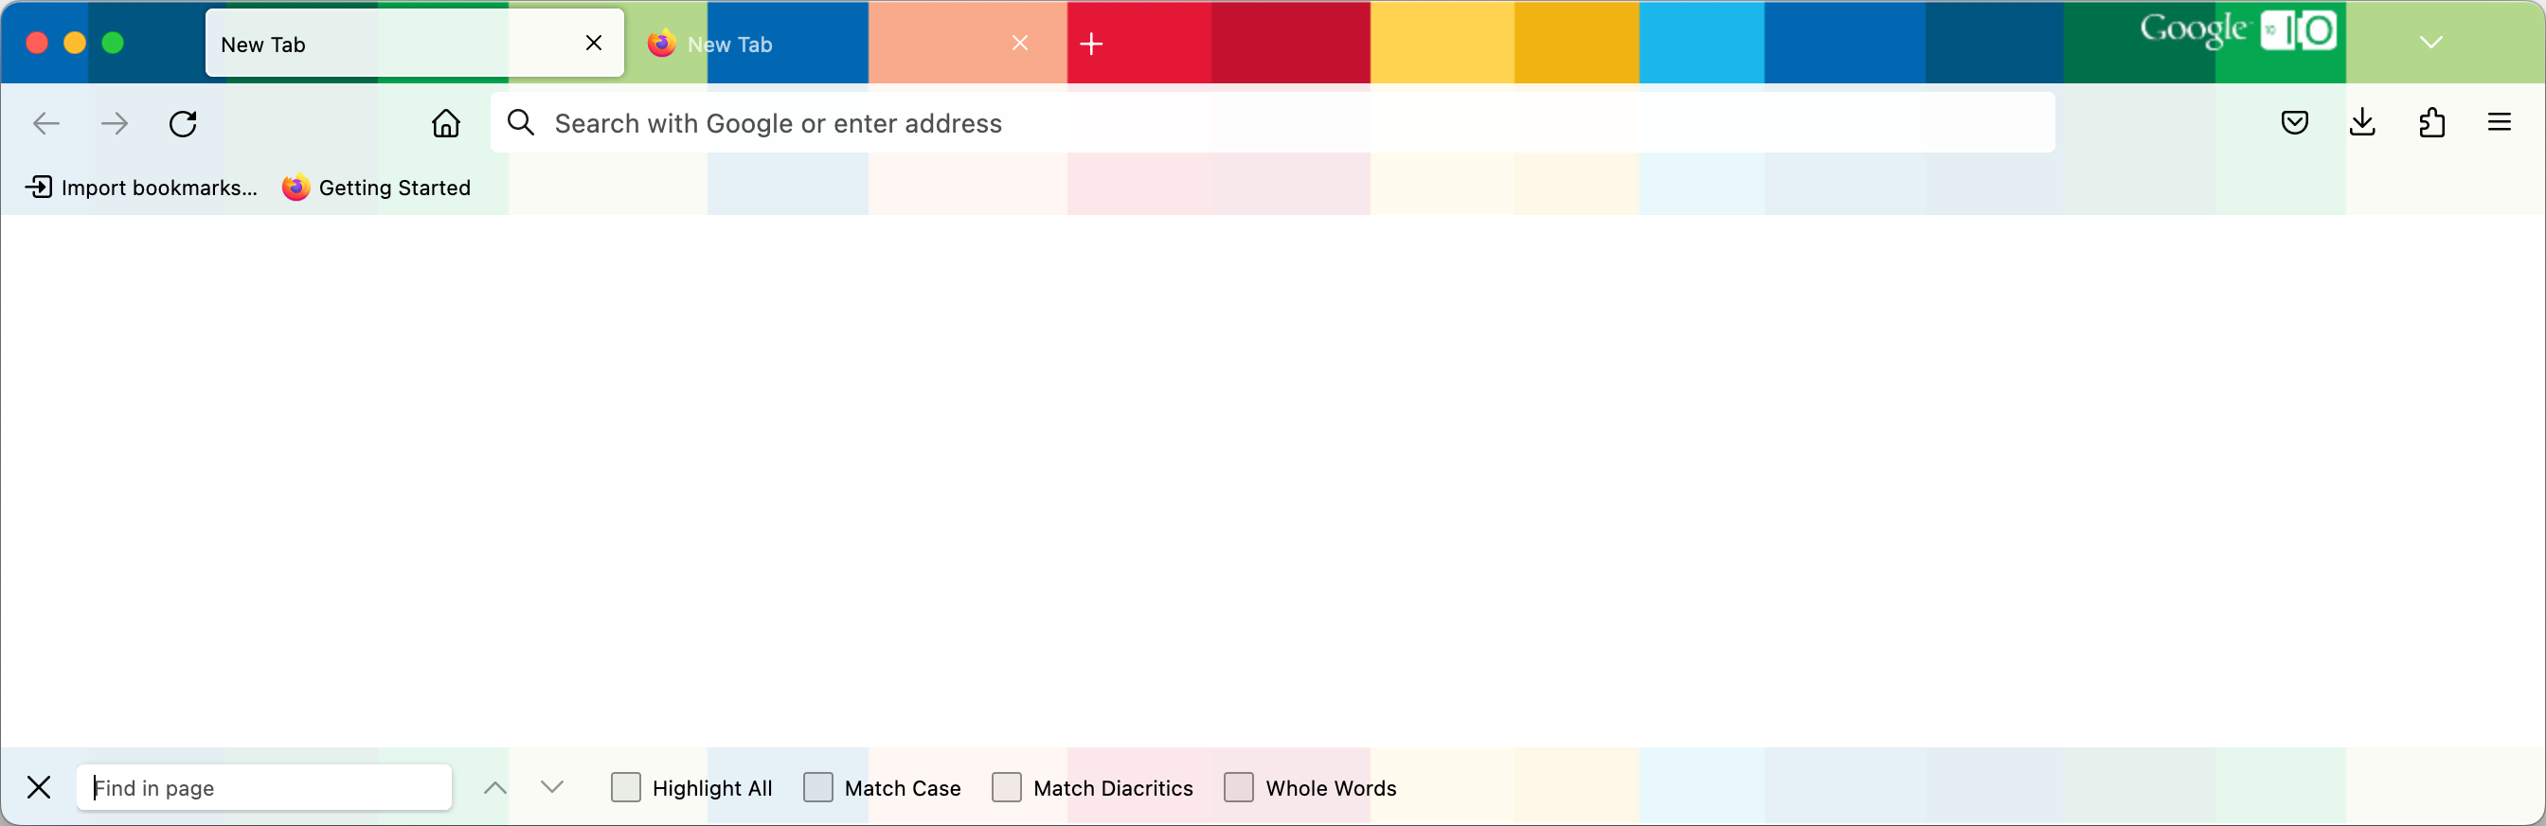Enable Match Case checkbox
The height and width of the screenshot is (826, 2546).
[818, 787]
